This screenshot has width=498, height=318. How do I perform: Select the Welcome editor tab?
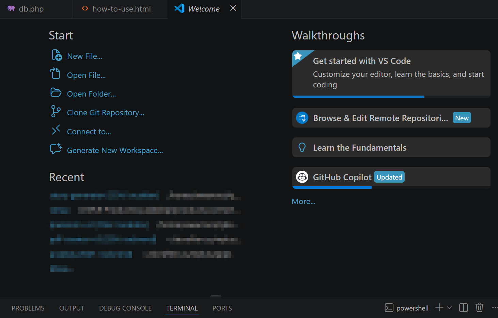point(205,9)
